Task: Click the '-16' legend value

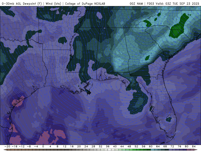Action: 14,146
